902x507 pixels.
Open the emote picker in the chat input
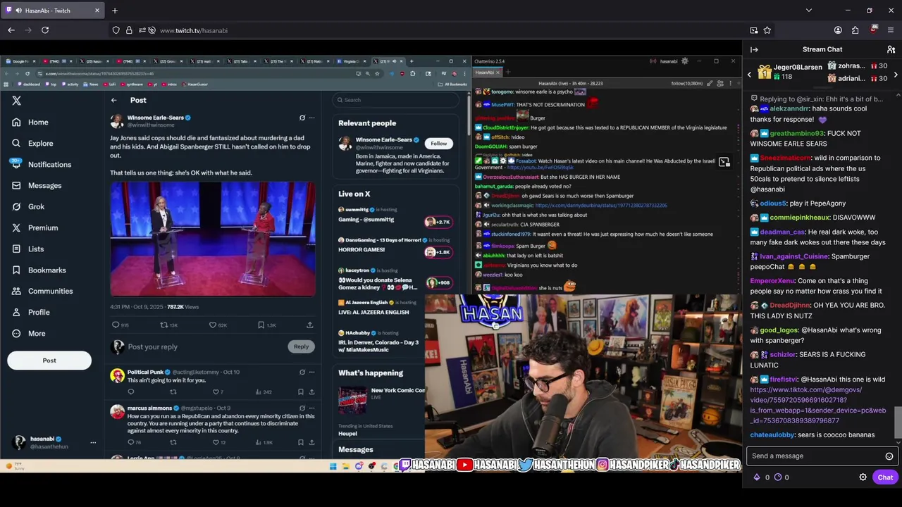(x=889, y=456)
